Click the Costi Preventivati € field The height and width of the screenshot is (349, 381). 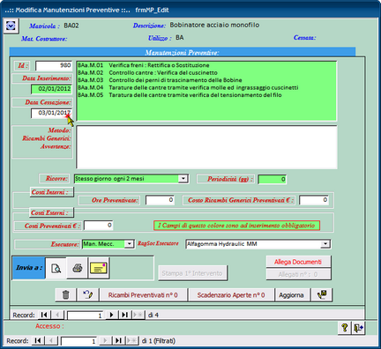[98, 226]
